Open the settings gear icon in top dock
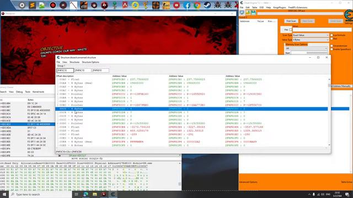The height and width of the screenshot is (198, 353). (x=22, y=5)
